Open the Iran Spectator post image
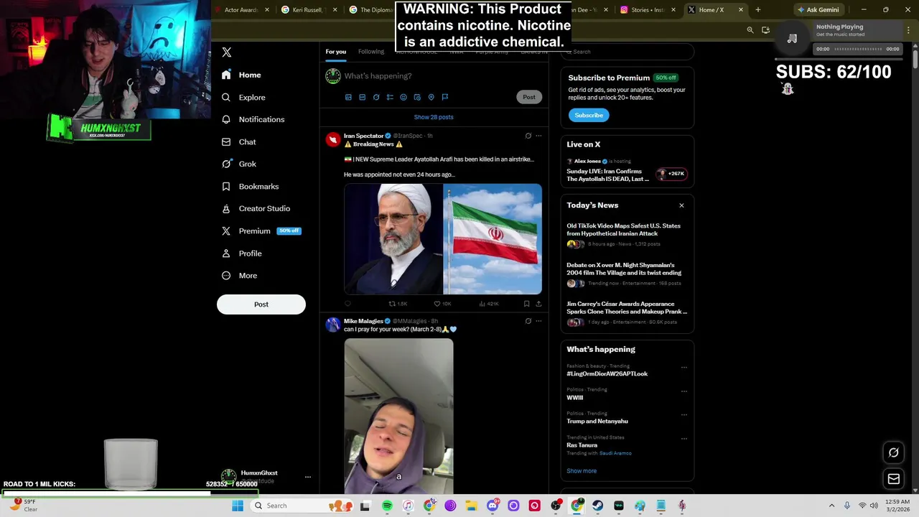 tap(443, 239)
